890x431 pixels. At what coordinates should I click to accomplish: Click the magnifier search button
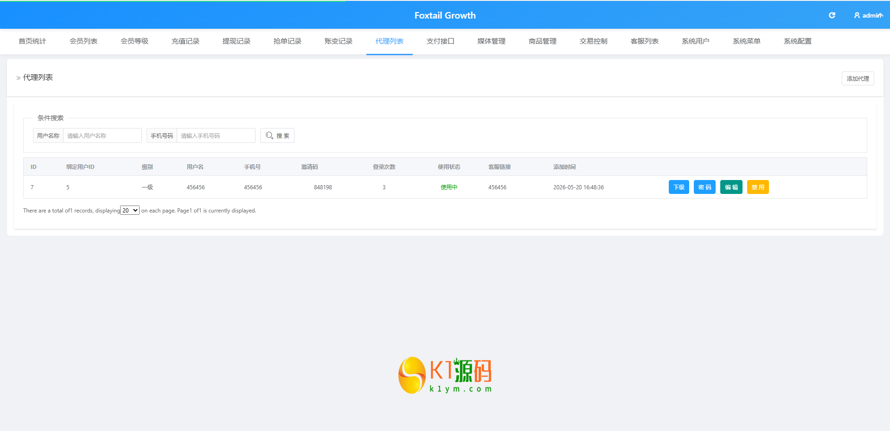[277, 135]
